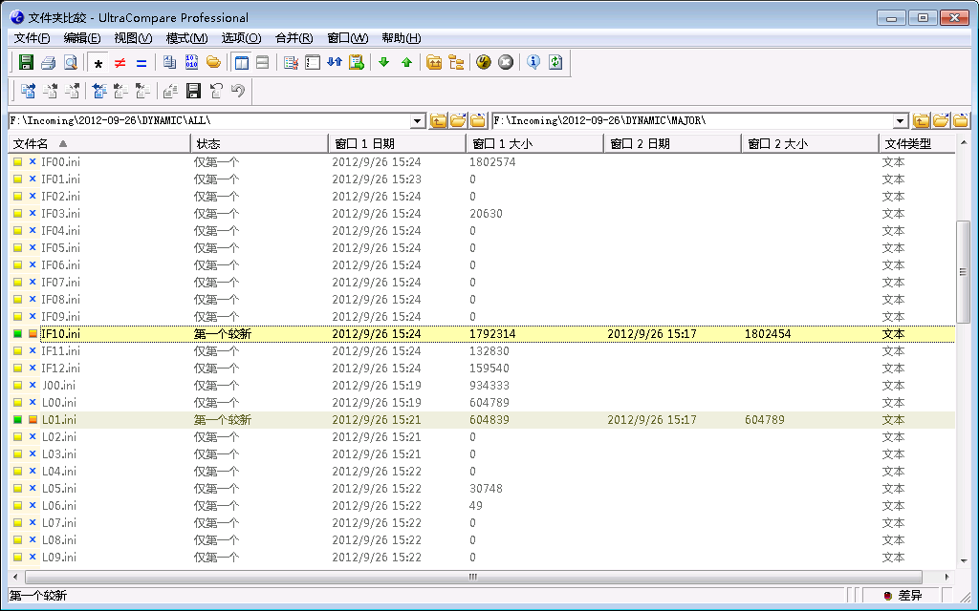Open the 文件(F) menu

33,38
